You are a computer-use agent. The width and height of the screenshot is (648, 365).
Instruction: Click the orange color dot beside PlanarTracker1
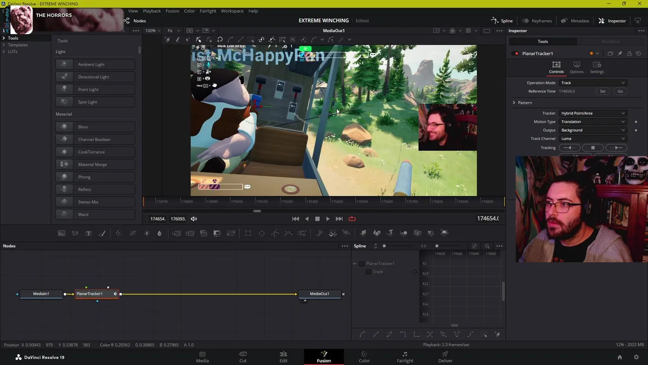591,54
